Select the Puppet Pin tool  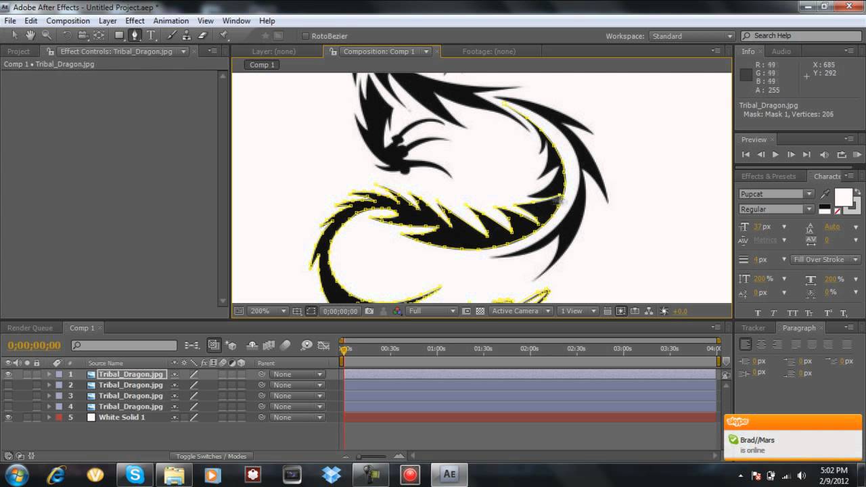(224, 35)
